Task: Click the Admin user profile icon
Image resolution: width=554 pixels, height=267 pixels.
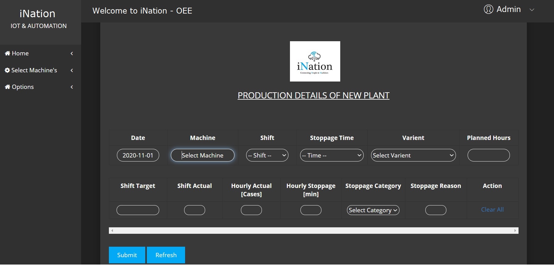Action: point(488,10)
